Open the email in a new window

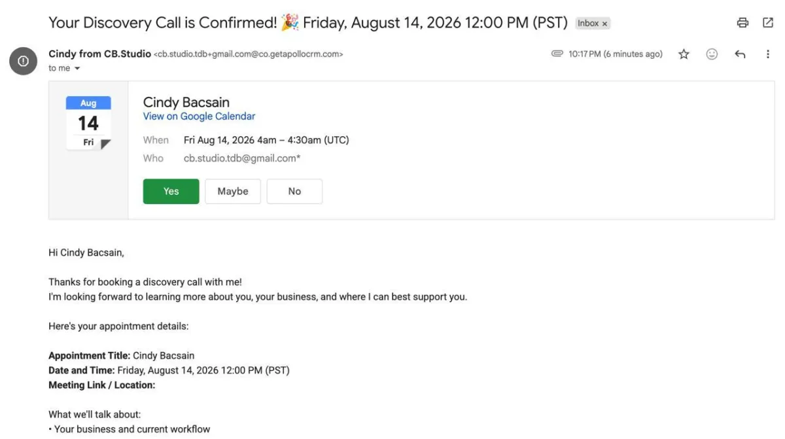768,23
